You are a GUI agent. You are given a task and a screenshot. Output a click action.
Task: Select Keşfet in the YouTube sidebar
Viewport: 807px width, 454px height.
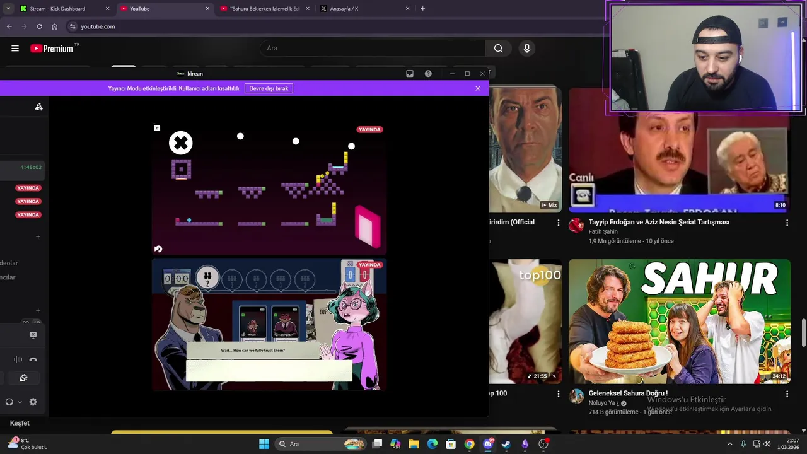[20, 423]
